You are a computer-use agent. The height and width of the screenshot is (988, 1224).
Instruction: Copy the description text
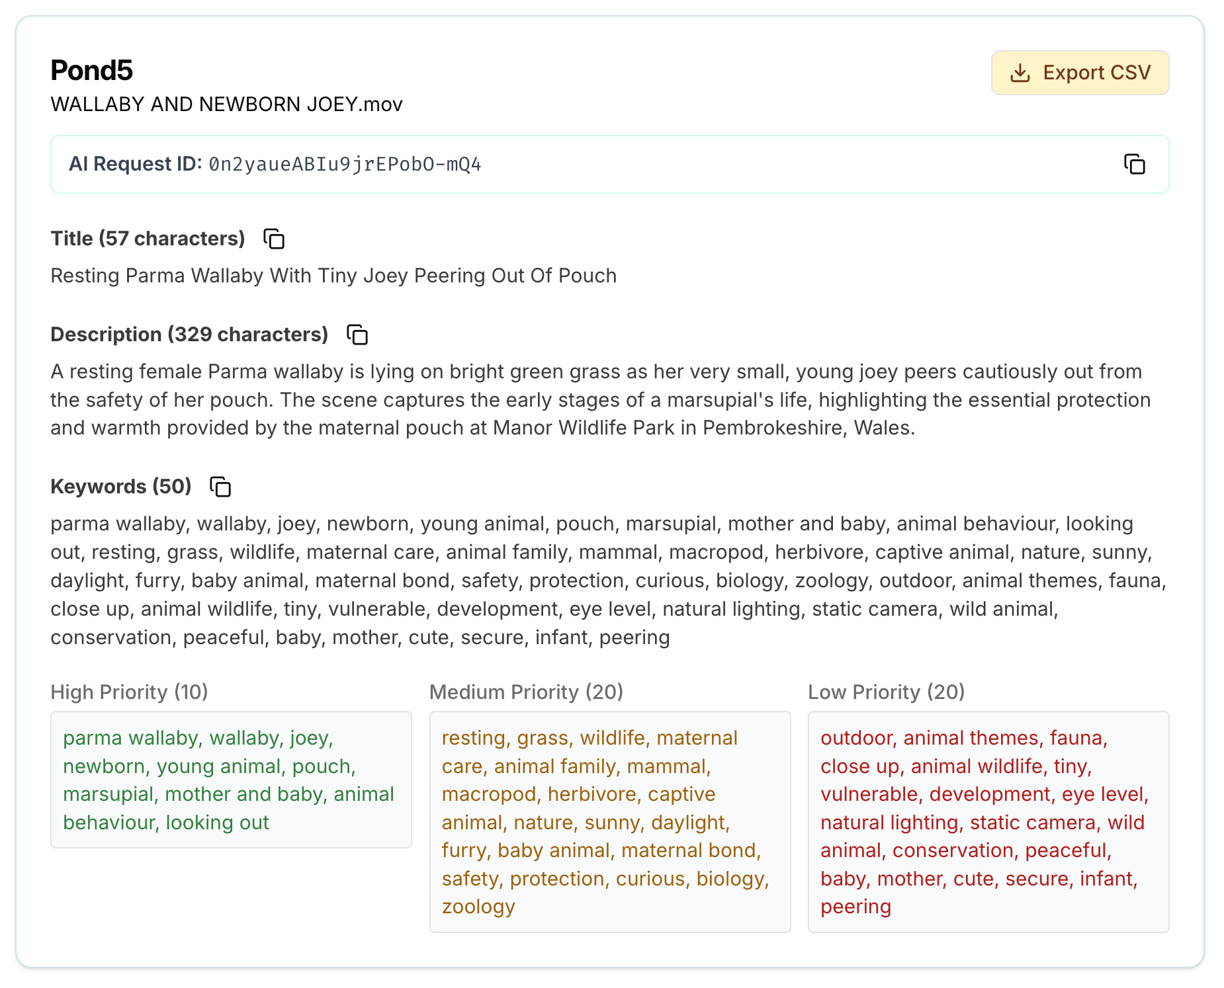tap(357, 335)
